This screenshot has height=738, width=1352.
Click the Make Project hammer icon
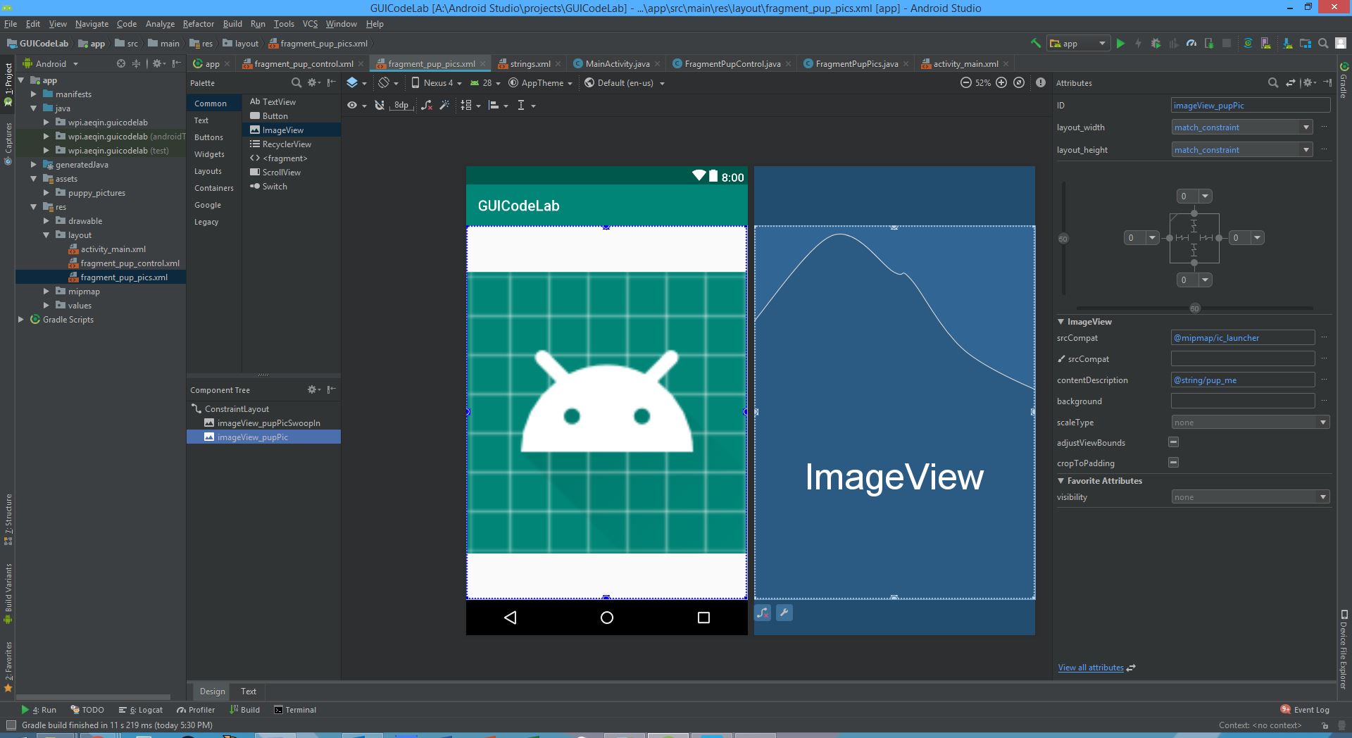coord(1036,43)
